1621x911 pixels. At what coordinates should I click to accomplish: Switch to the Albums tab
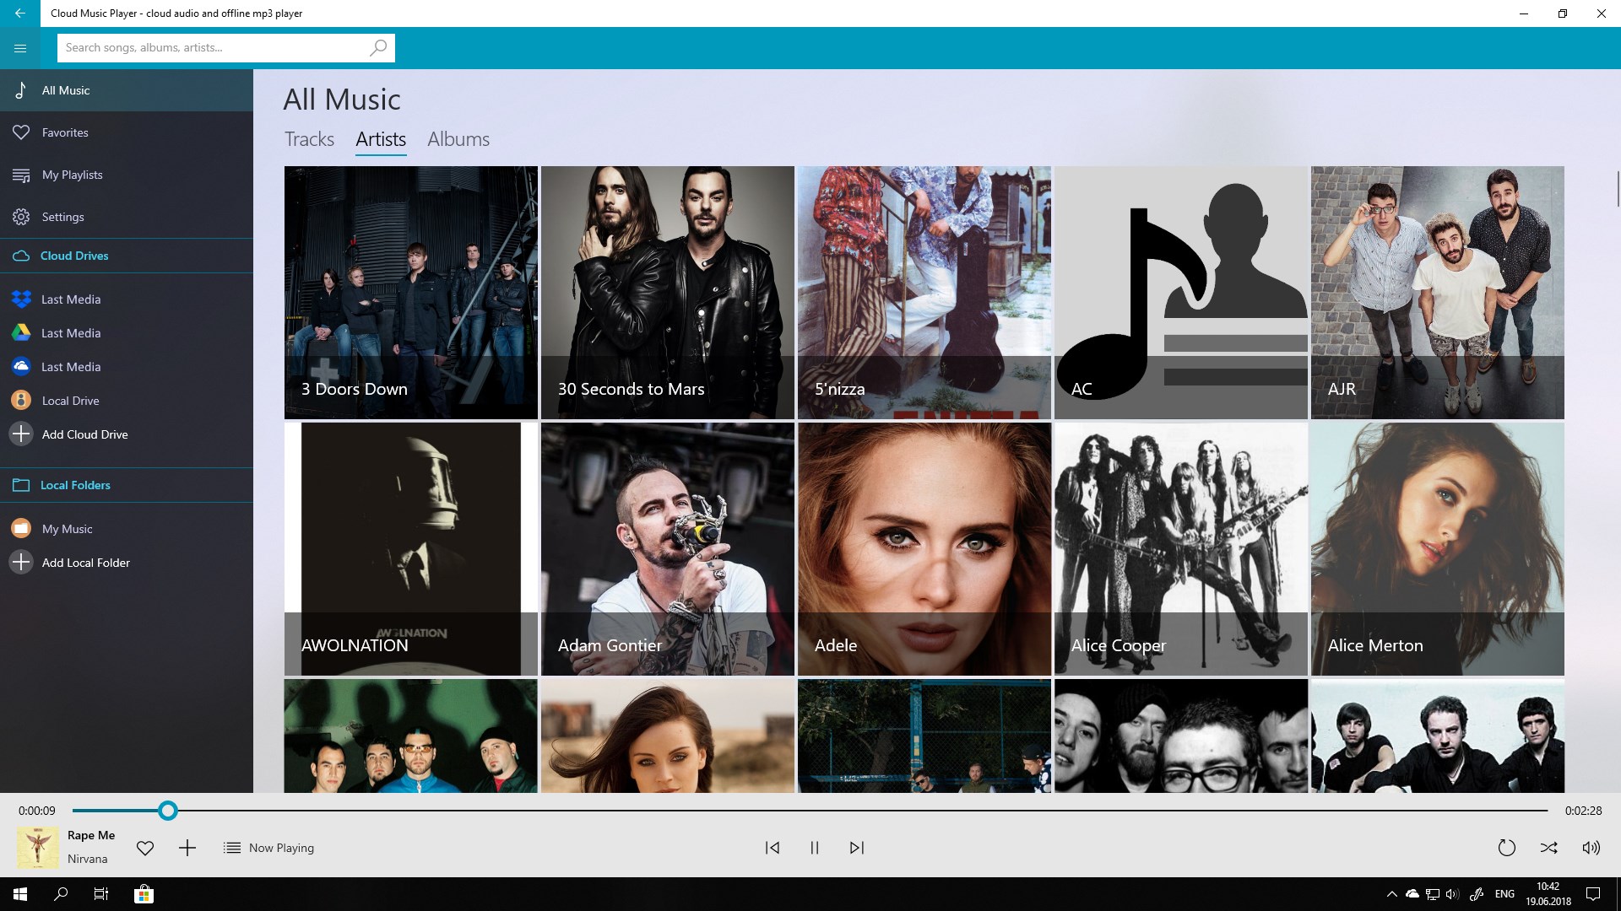coord(458,139)
